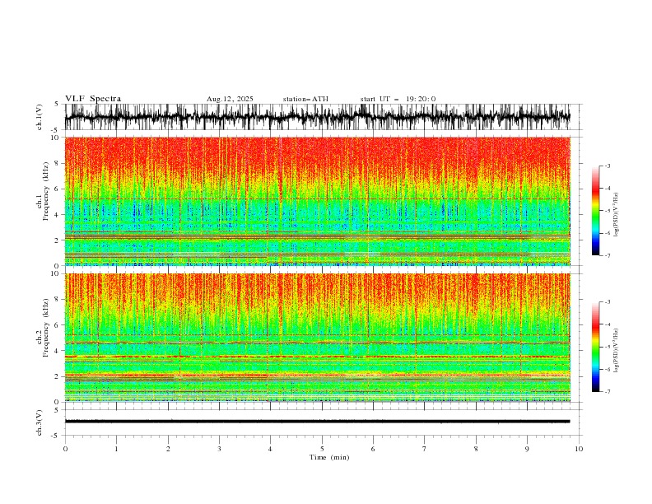Screen dimensions: 652x504
Task: Click the "ch.3(V)" axis label
Action: [40, 422]
